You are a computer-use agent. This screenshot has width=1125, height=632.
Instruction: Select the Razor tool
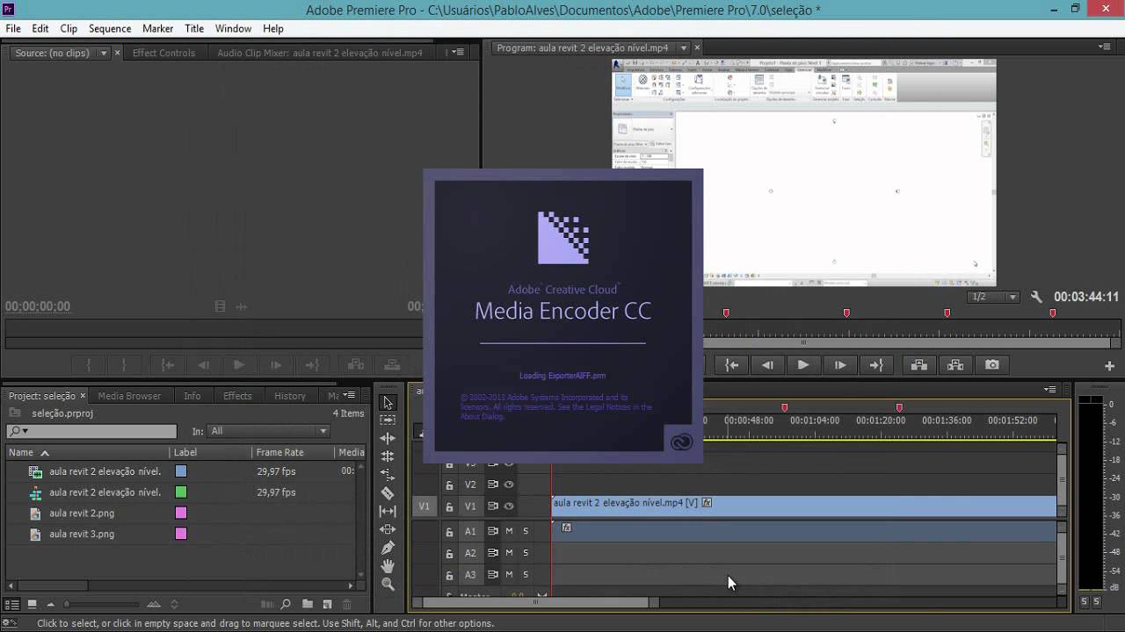(x=388, y=493)
